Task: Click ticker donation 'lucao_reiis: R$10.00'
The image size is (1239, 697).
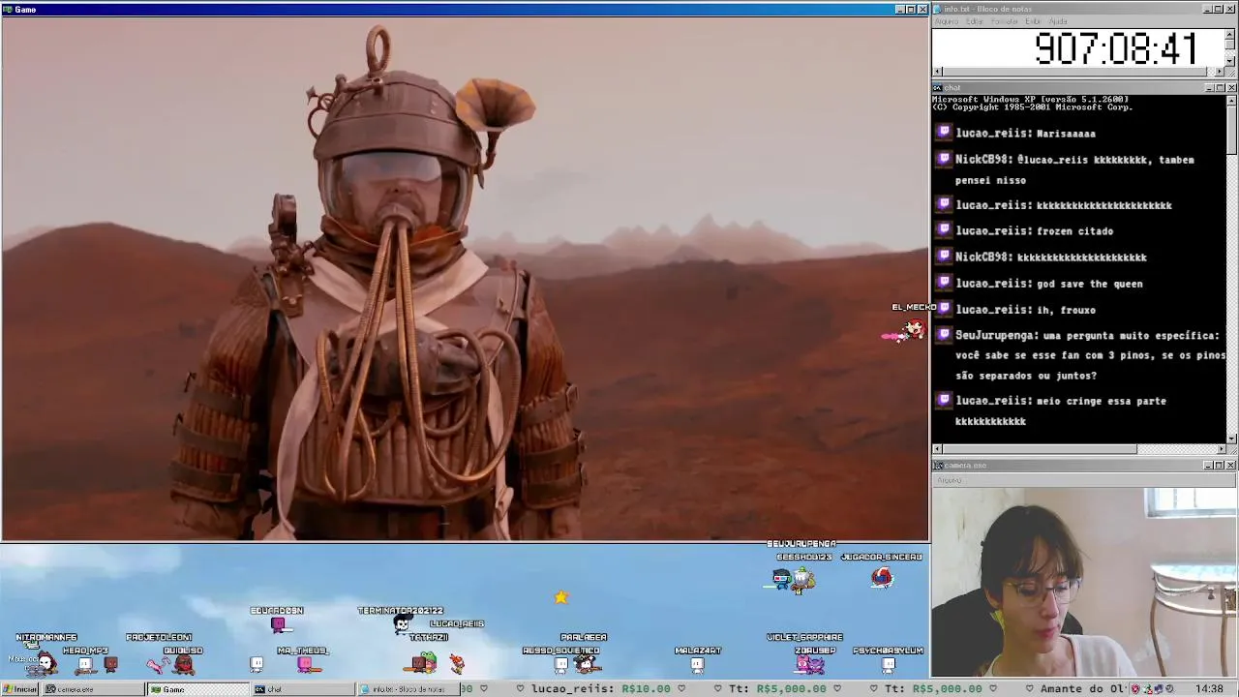Action: point(601,689)
